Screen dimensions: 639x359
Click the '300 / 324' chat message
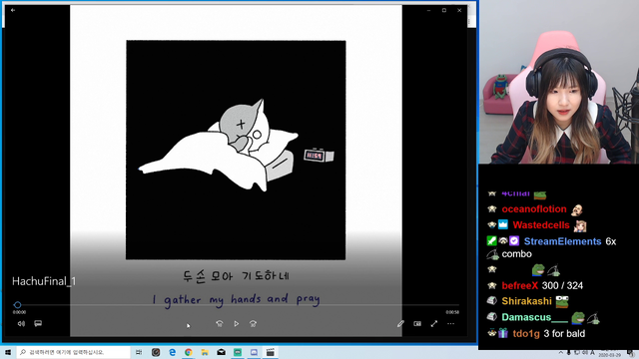point(562,286)
